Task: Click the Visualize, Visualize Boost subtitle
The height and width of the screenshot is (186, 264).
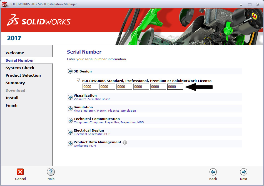Action: point(92,99)
